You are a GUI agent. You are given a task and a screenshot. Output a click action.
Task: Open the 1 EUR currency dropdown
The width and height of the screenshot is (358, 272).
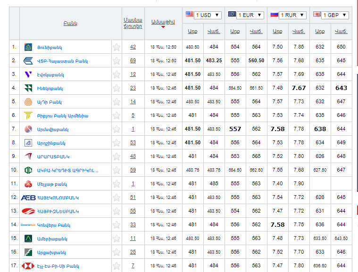pyautogui.click(x=250, y=15)
